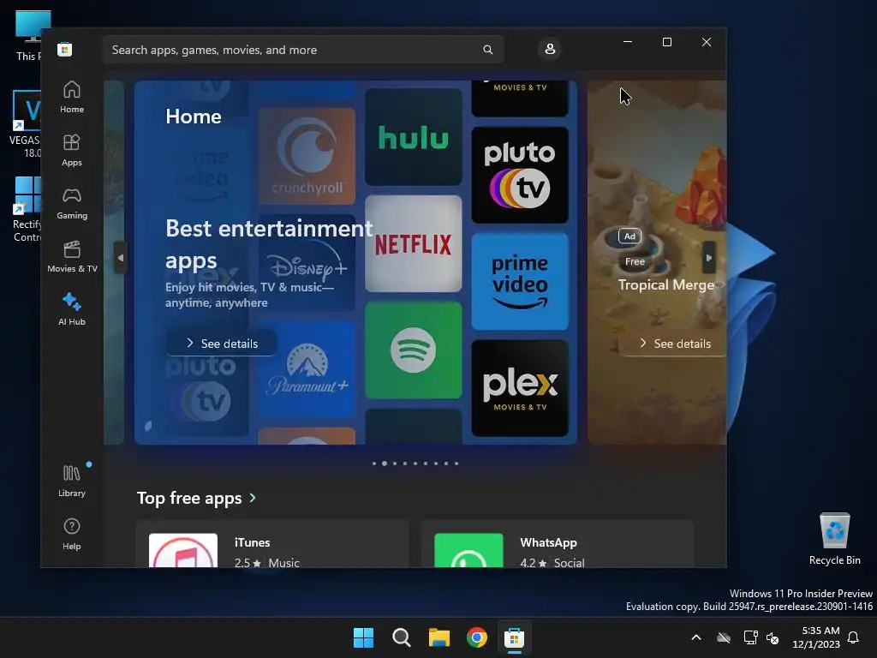See details for Tropical Merge
877x658 pixels.
pos(675,344)
